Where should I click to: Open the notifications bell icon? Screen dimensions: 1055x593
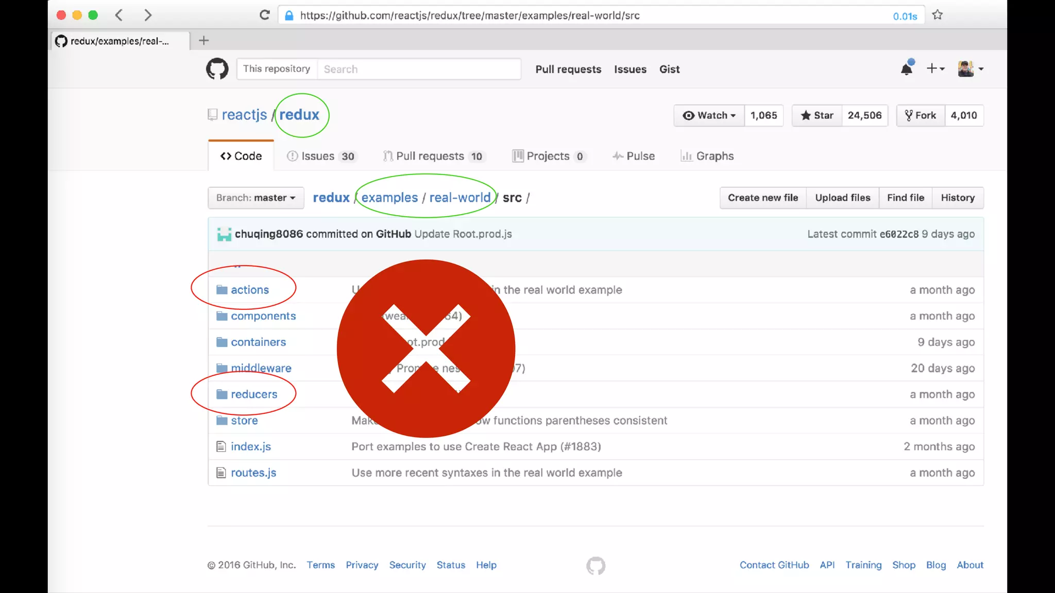(907, 68)
